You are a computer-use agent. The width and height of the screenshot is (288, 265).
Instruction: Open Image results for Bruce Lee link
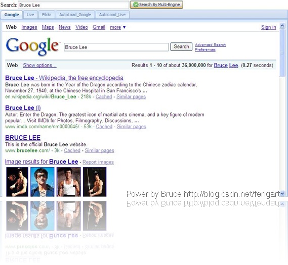tap(42, 162)
